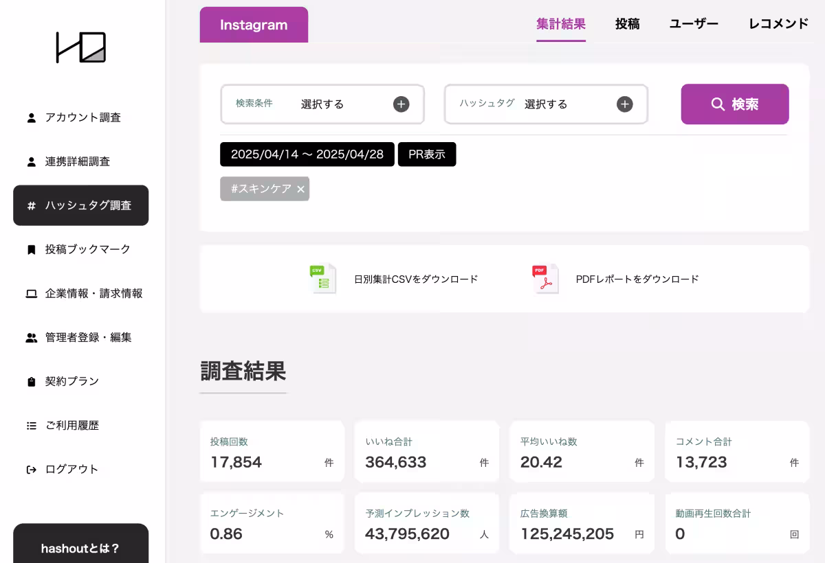The image size is (825, 563).
Task: Toggle the PR表示 filter chip
Action: point(427,154)
